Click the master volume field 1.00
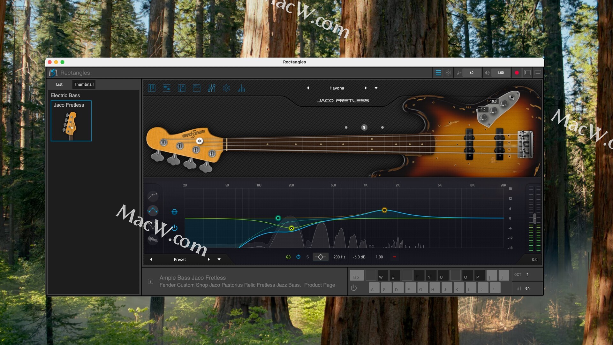Screen dimensions: 613x345 pyautogui.click(x=501, y=73)
